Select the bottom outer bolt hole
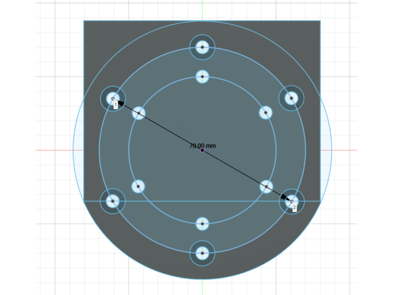Viewport: 393px width, 295px height. point(202,253)
